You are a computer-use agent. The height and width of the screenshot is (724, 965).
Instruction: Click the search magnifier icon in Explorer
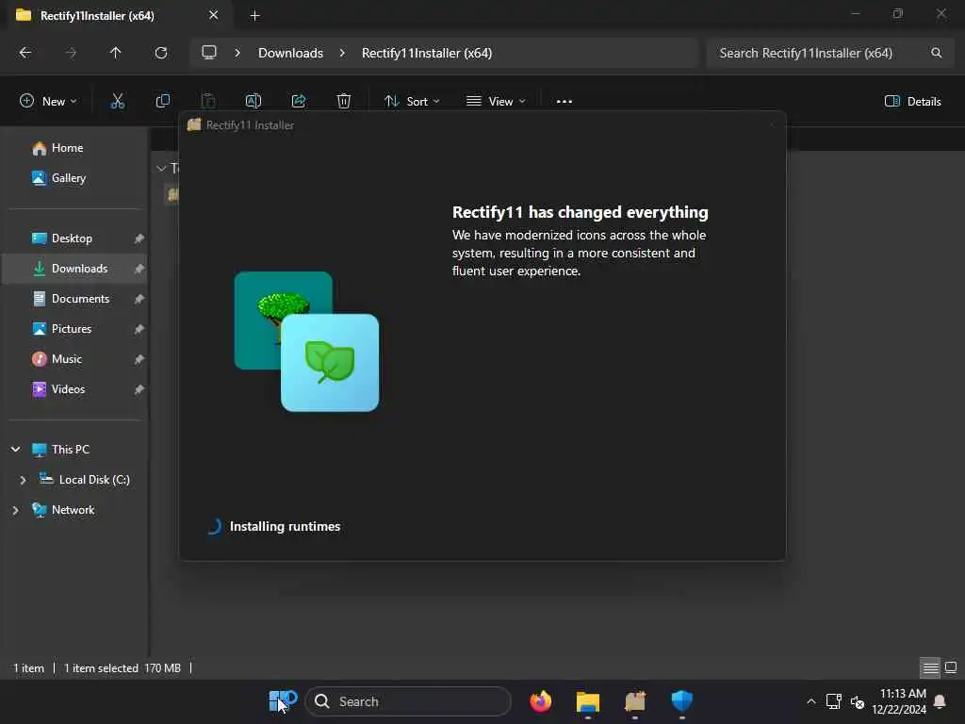pyautogui.click(x=936, y=53)
